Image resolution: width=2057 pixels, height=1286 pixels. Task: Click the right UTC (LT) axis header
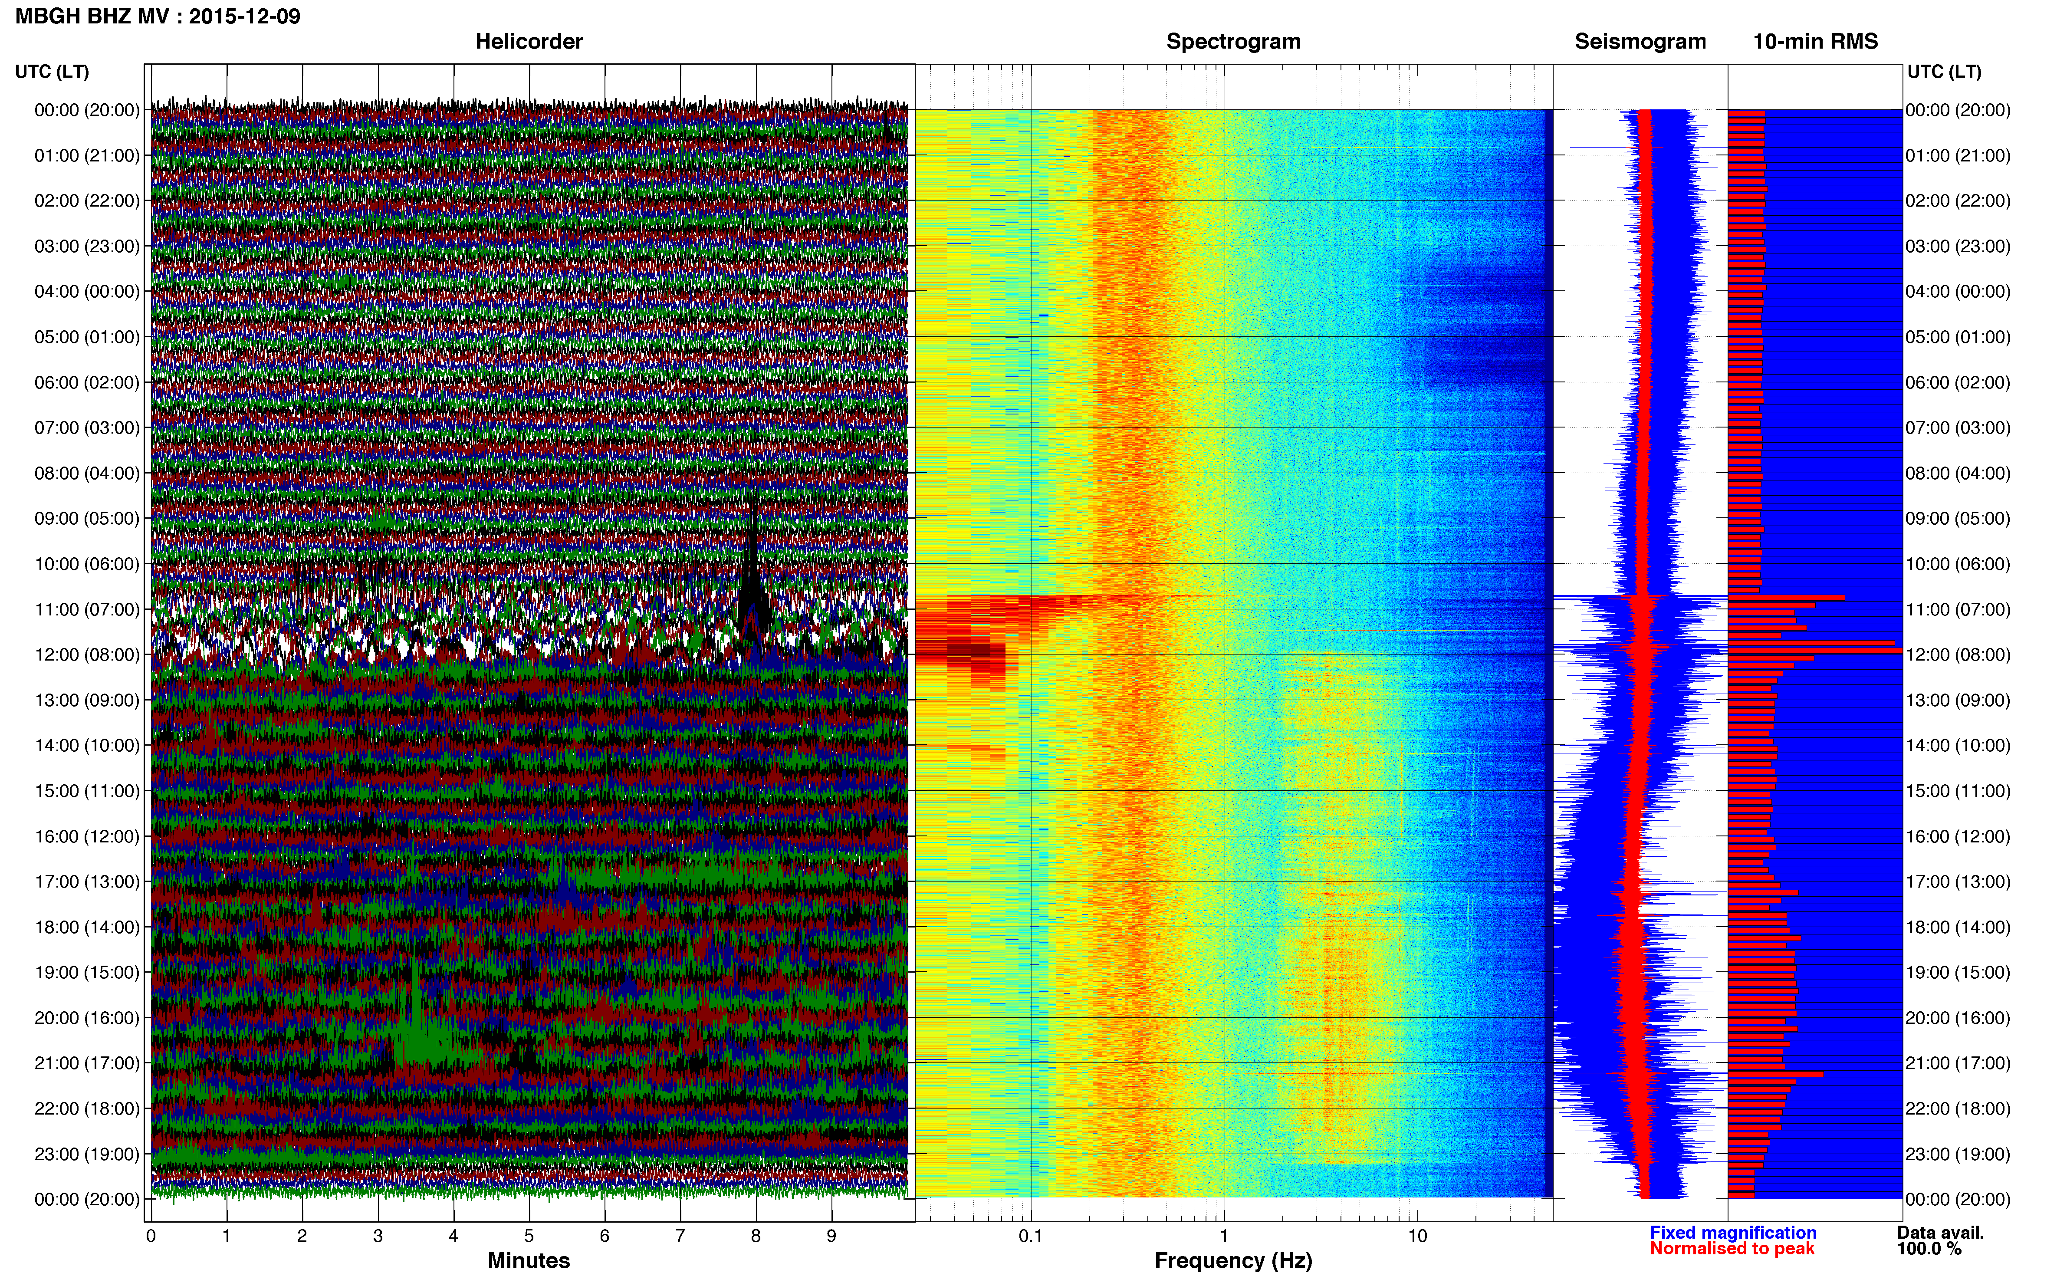coord(1944,72)
